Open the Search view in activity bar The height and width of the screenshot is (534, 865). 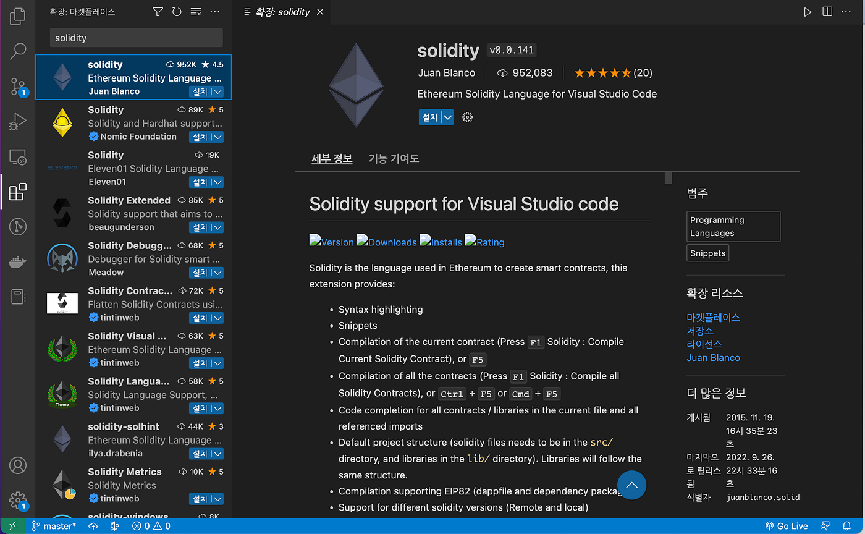(18, 51)
